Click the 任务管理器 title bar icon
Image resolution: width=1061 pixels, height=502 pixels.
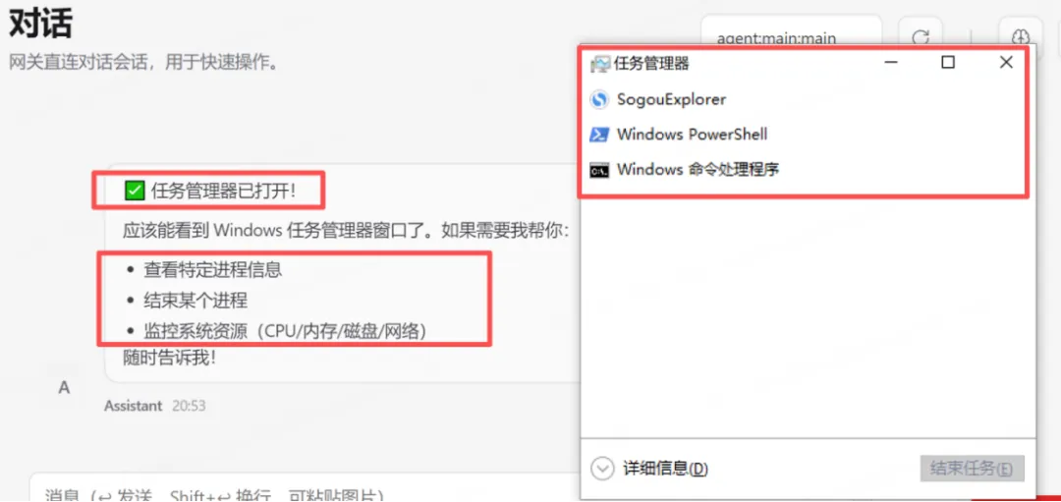599,64
